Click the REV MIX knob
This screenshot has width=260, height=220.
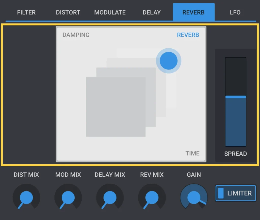(152, 197)
